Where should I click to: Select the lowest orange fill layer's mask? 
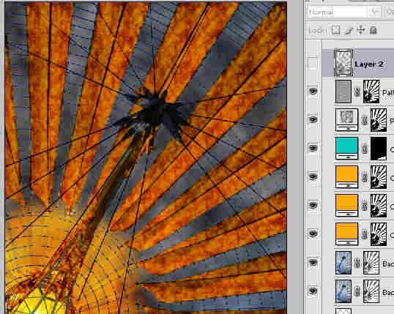[379, 234]
